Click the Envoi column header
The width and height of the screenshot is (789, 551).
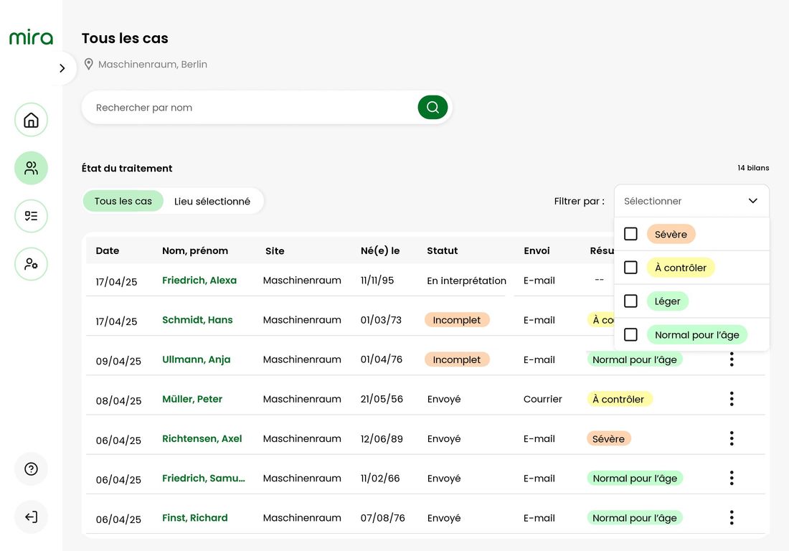tap(537, 250)
